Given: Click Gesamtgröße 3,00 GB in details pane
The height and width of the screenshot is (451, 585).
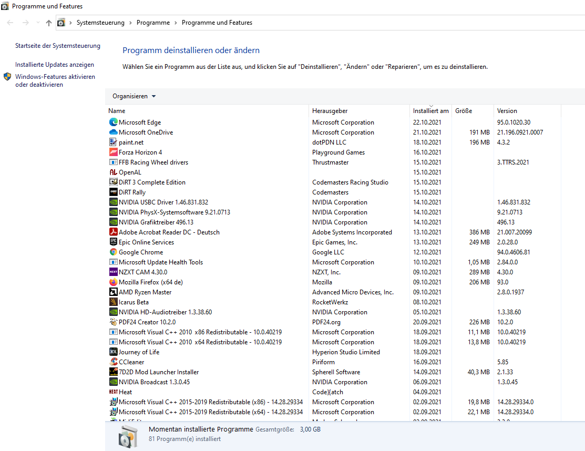Looking at the screenshot, I should (288, 429).
